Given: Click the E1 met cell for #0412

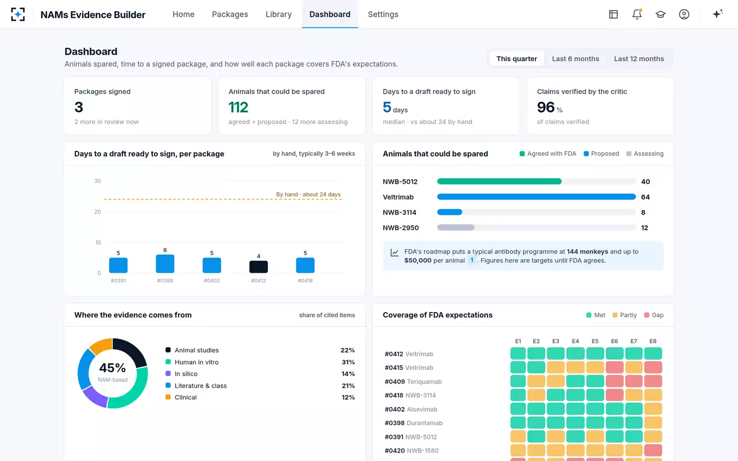Looking at the screenshot, I should click(518, 353).
